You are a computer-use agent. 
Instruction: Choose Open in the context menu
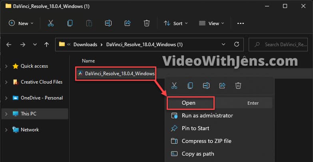point(219,103)
